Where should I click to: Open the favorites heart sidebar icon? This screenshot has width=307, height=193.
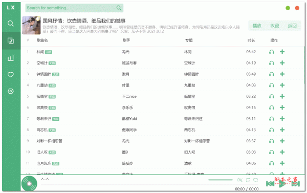(x=11, y=74)
